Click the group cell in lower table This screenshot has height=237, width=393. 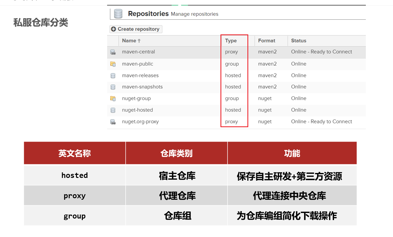tap(75, 216)
